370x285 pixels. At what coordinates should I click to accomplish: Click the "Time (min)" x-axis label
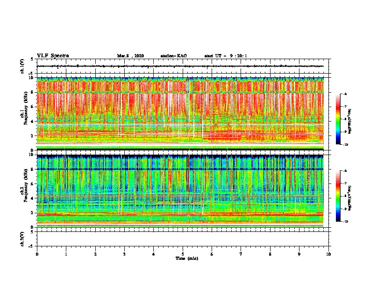pyautogui.click(x=187, y=258)
